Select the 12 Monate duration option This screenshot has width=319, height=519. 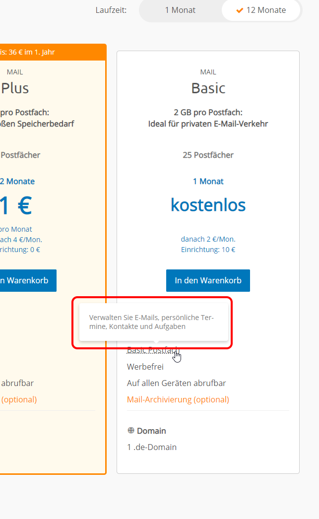click(261, 10)
